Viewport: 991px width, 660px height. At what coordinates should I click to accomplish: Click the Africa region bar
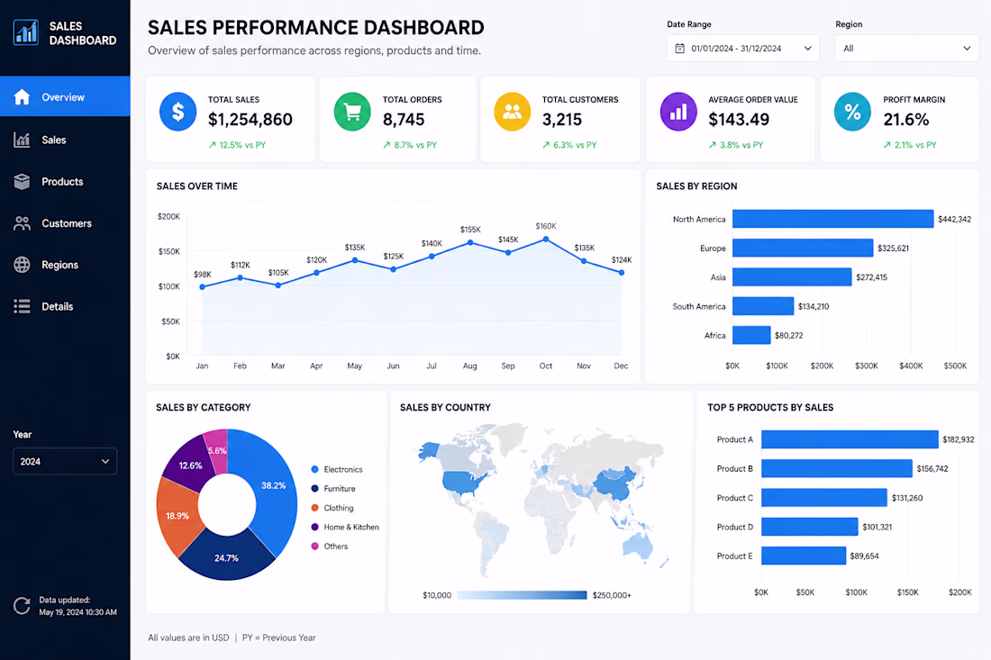pyautogui.click(x=751, y=335)
